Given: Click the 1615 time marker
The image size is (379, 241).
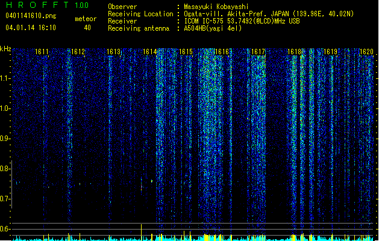Looking at the screenshot, I should click(x=186, y=52).
